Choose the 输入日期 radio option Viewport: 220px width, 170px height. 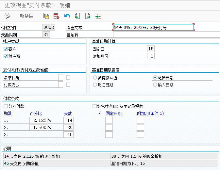(155, 85)
